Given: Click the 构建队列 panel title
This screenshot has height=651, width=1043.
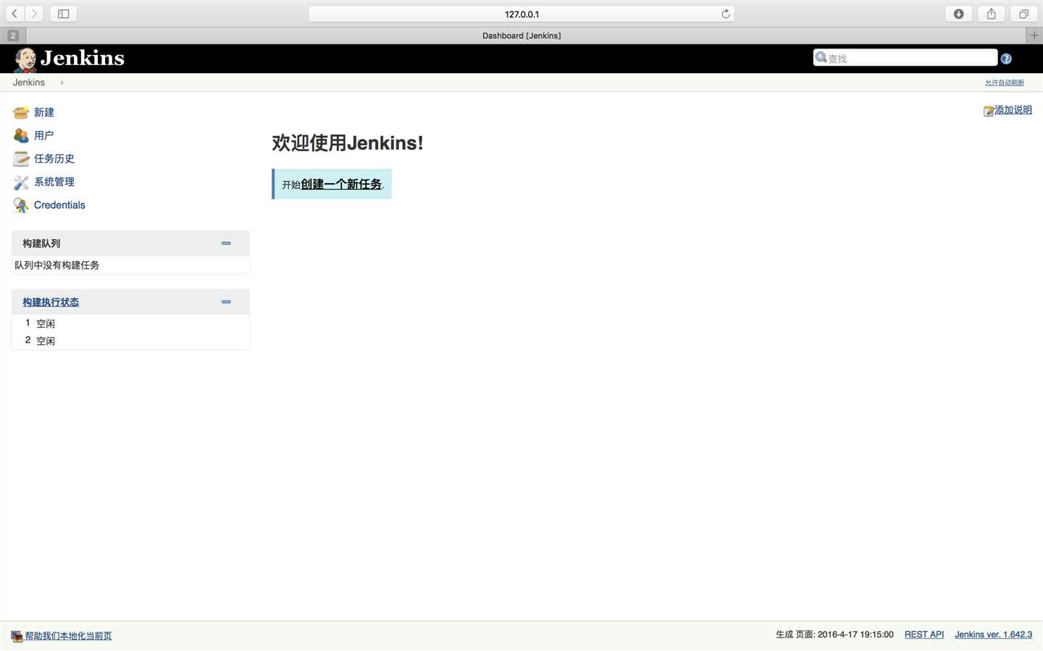Looking at the screenshot, I should 41,244.
